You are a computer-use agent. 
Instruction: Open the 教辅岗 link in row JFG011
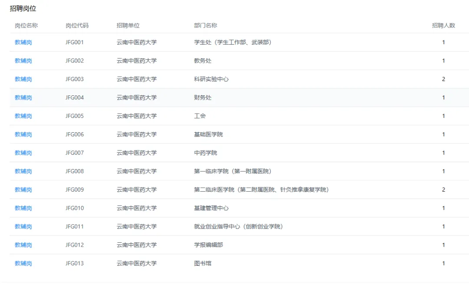point(23,227)
